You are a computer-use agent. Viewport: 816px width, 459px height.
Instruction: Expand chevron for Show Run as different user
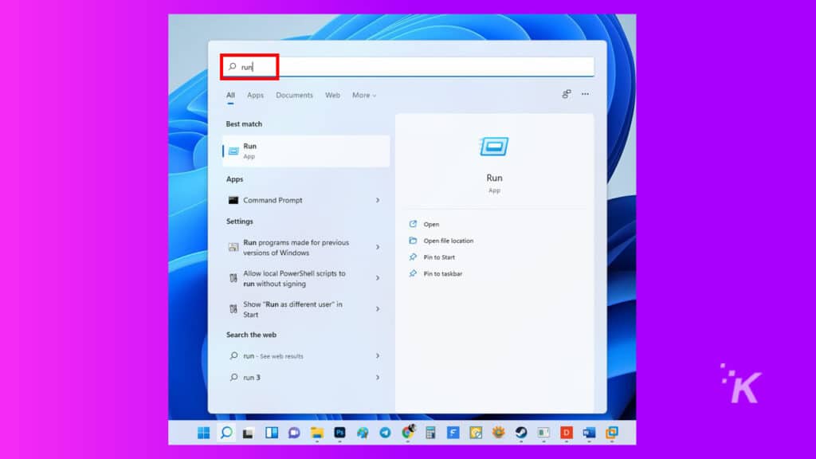tap(378, 309)
